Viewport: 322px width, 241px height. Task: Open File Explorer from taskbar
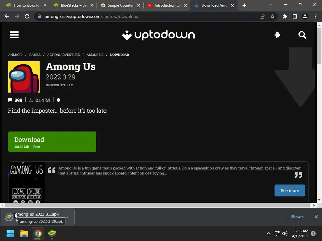click(24, 233)
